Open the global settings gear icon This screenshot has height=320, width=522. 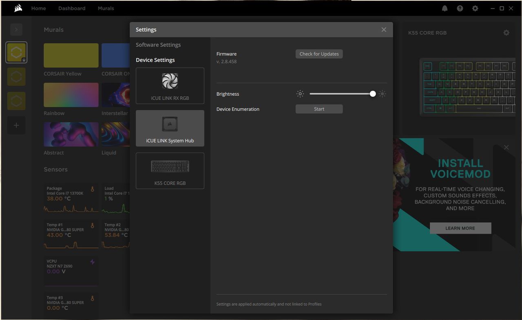tap(475, 8)
